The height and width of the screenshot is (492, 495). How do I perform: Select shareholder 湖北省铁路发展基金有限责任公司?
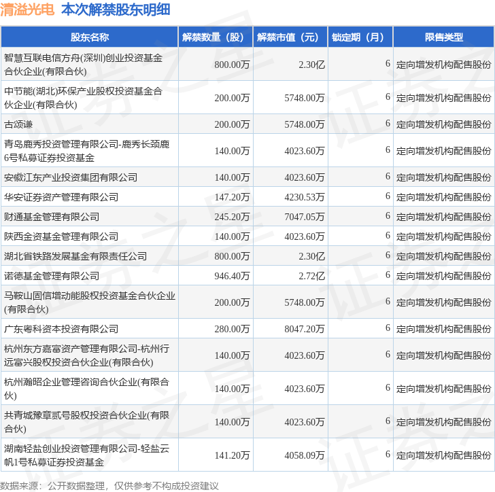(x=75, y=256)
